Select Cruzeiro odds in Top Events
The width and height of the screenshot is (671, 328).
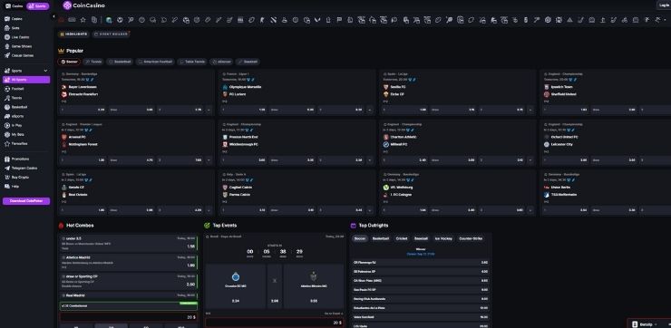(x=236, y=286)
